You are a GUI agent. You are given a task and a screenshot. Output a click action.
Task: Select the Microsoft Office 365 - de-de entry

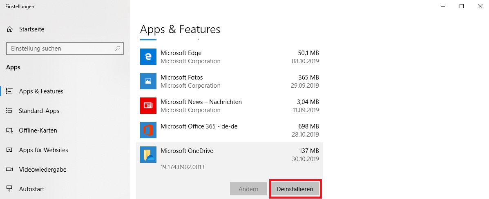point(230,130)
